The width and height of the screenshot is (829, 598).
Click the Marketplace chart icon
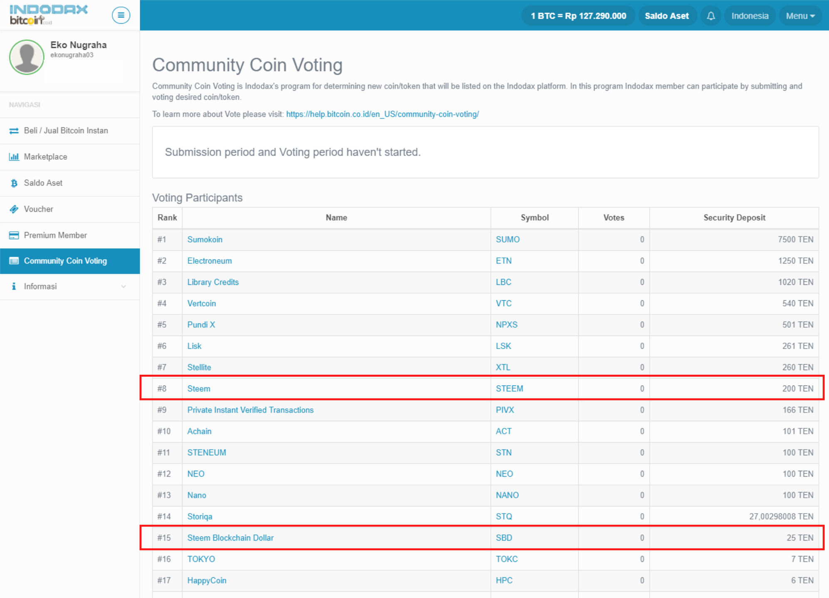click(x=14, y=157)
